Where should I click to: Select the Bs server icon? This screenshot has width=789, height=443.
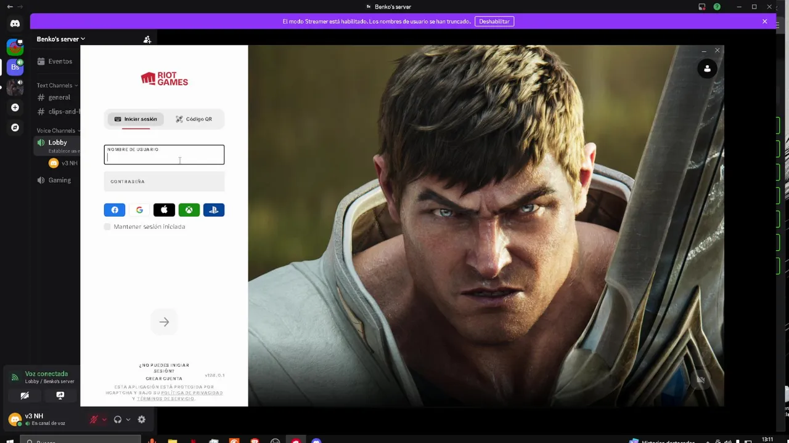click(x=15, y=66)
